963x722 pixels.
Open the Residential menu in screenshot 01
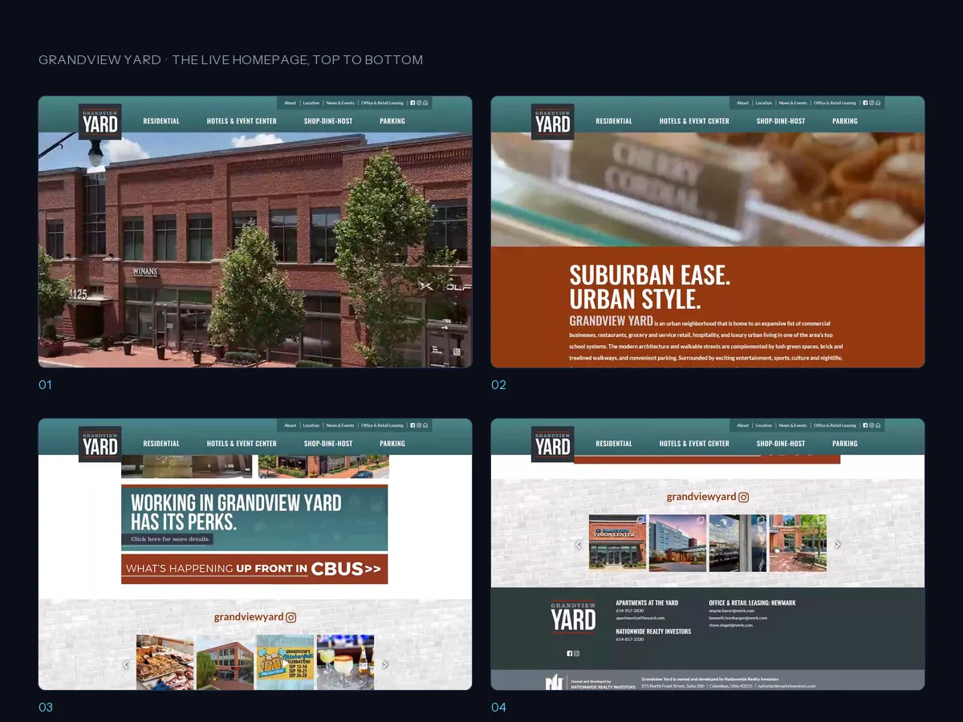point(161,121)
